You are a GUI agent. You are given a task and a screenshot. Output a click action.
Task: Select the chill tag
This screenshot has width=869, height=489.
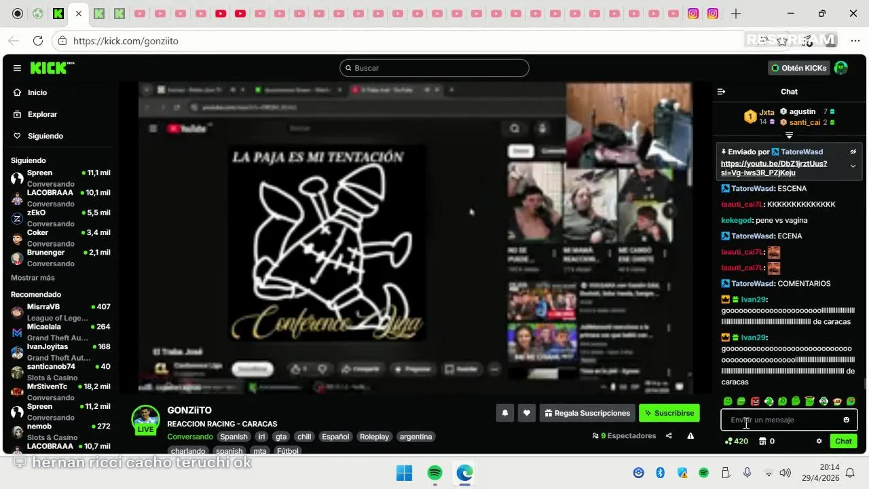pyautogui.click(x=304, y=437)
